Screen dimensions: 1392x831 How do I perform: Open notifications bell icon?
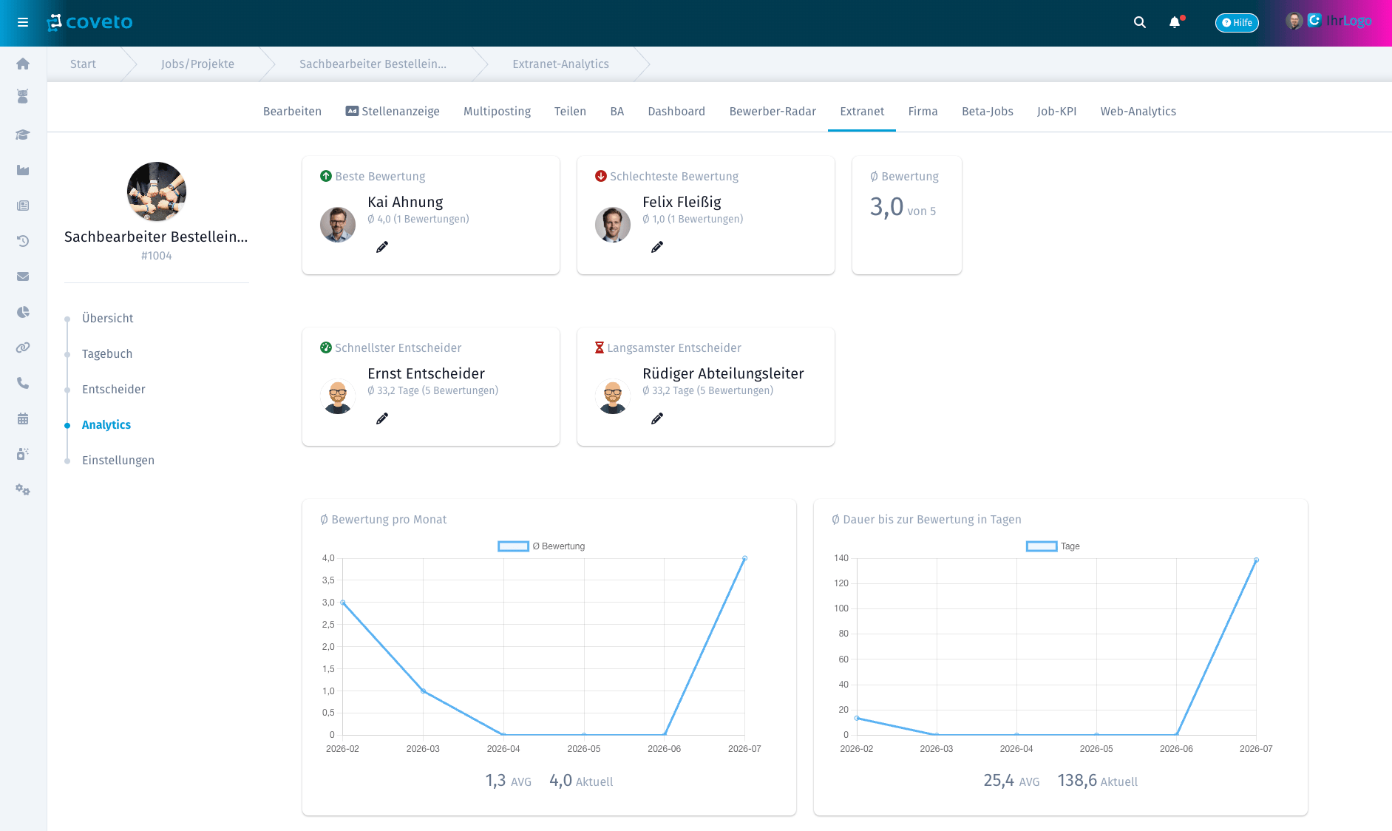click(x=1175, y=22)
